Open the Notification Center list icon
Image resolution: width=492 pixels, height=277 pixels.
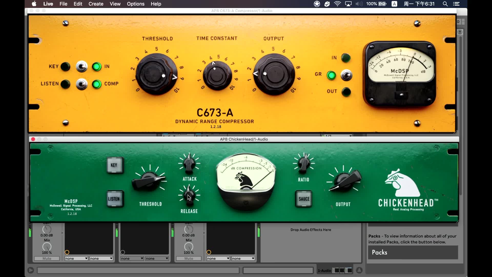pos(456,4)
